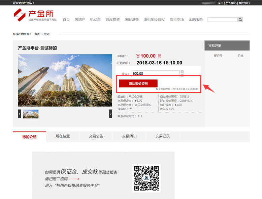This screenshot has width=262, height=199.
Task: Click the 报价号 column header
Action: tap(218, 56)
